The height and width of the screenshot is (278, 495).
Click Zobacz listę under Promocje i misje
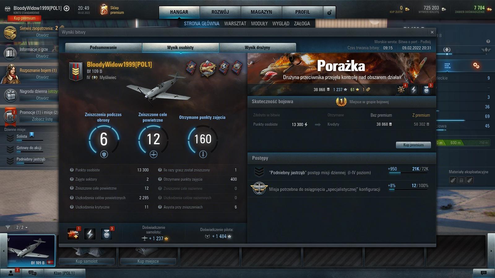(x=42, y=119)
